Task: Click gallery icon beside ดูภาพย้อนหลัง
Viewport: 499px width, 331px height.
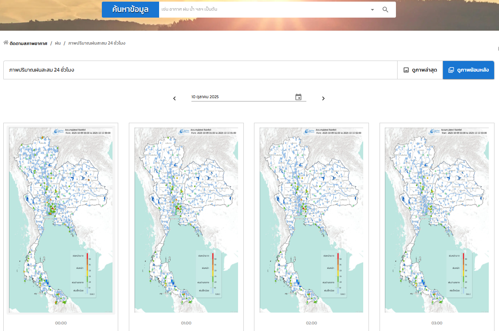Action: point(451,70)
